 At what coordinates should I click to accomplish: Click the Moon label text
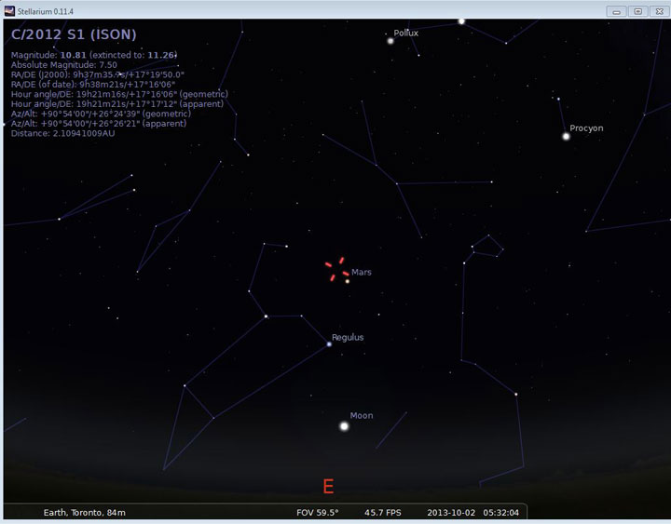pyautogui.click(x=362, y=415)
